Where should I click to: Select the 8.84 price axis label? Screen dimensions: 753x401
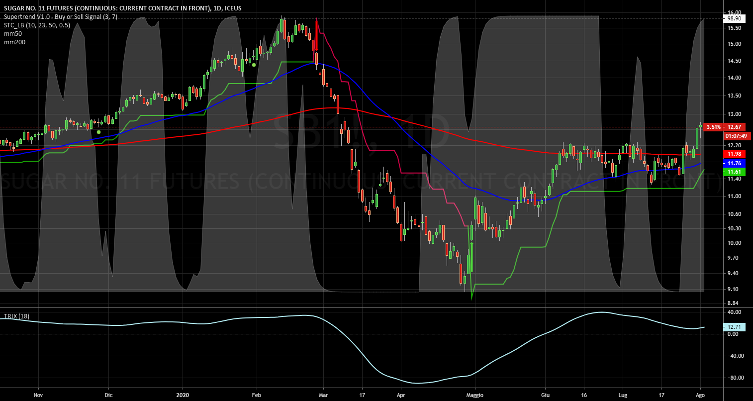click(734, 303)
